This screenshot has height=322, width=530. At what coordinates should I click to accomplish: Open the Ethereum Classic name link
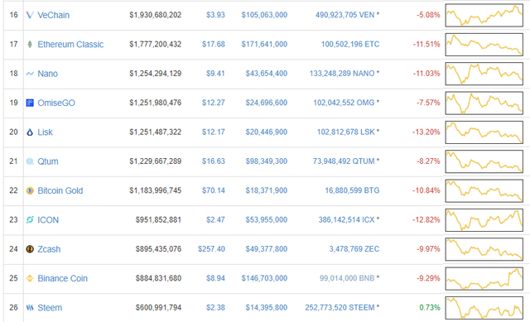coord(70,44)
